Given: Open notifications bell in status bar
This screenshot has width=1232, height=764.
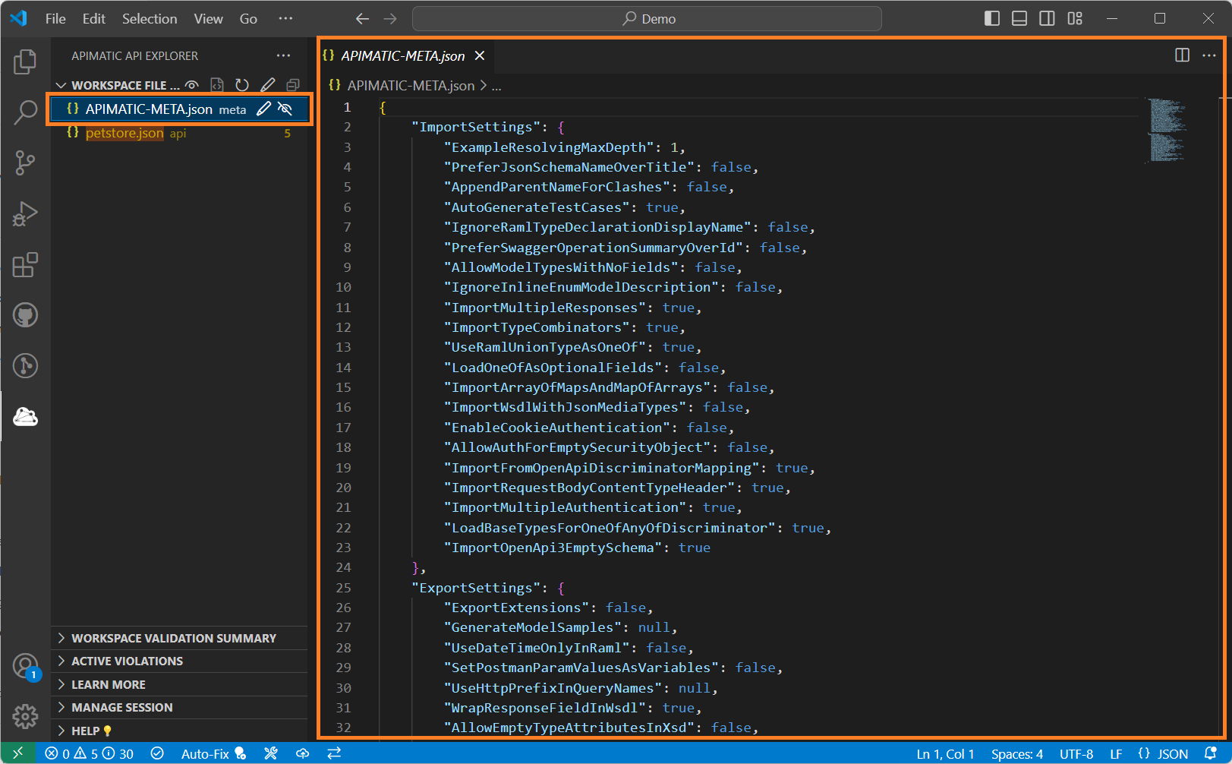Looking at the screenshot, I should 1212,753.
